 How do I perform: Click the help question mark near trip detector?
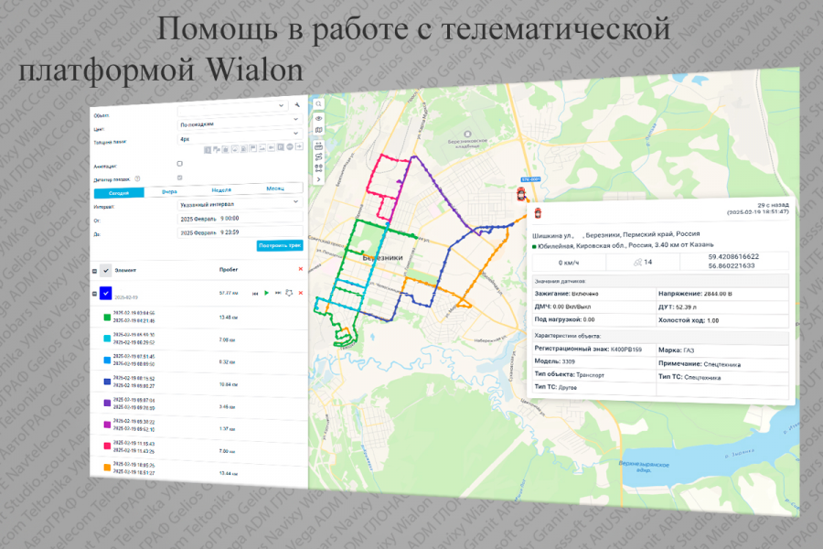[137, 178]
